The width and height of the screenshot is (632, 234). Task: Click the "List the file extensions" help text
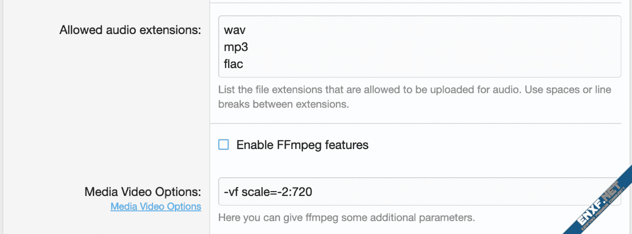[x=267, y=90]
